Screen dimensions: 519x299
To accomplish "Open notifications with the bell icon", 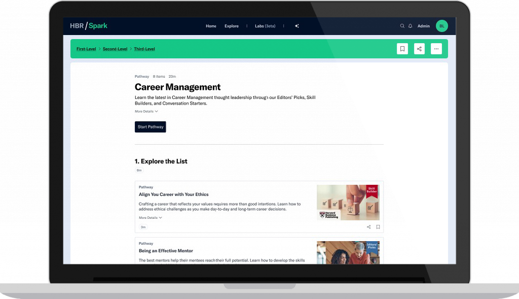I will point(410,26).
